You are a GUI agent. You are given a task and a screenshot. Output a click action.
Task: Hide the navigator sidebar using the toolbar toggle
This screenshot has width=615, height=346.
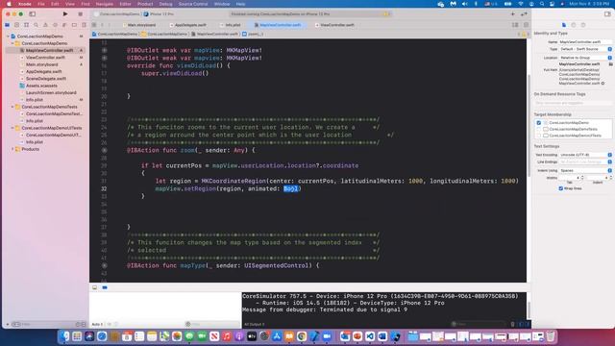coord(32,13)
